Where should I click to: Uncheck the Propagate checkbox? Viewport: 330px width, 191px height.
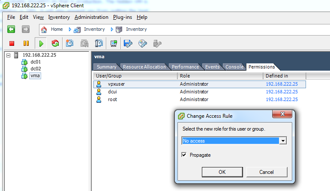pos(184,155)
